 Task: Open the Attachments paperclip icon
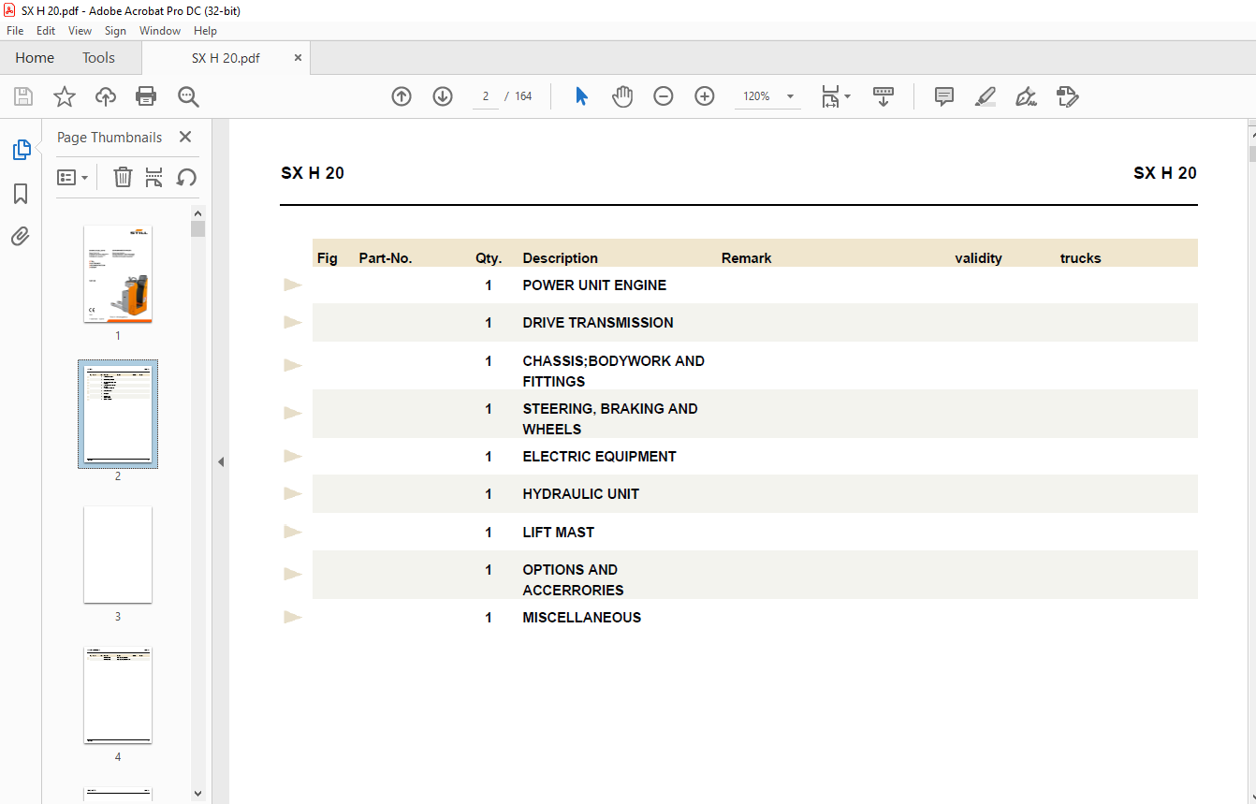[x=21, y=236]
